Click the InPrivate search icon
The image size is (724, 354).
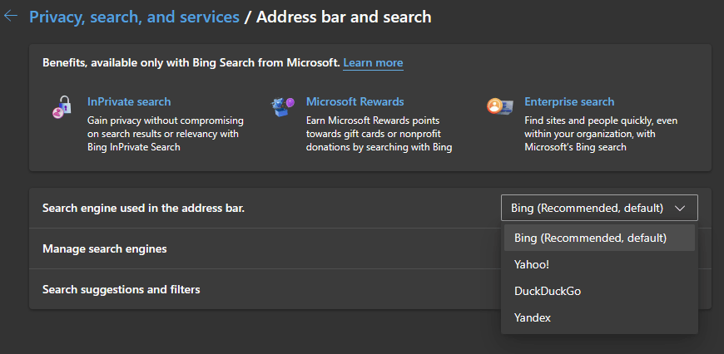pos(62,108)
